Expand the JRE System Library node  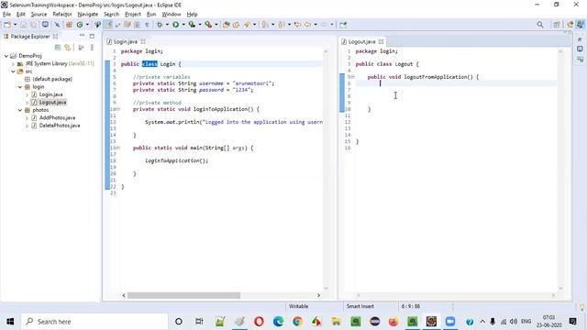click(13, 63)
